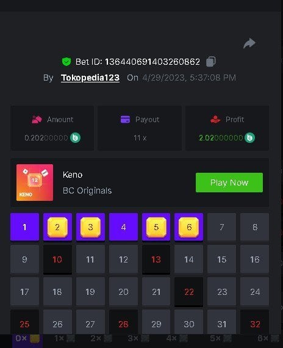Viewport: 283px width, 348px height.
Task: Toggle keno tile number 4
Action: 123,227
